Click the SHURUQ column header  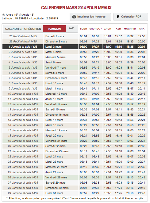click(95, 29)
